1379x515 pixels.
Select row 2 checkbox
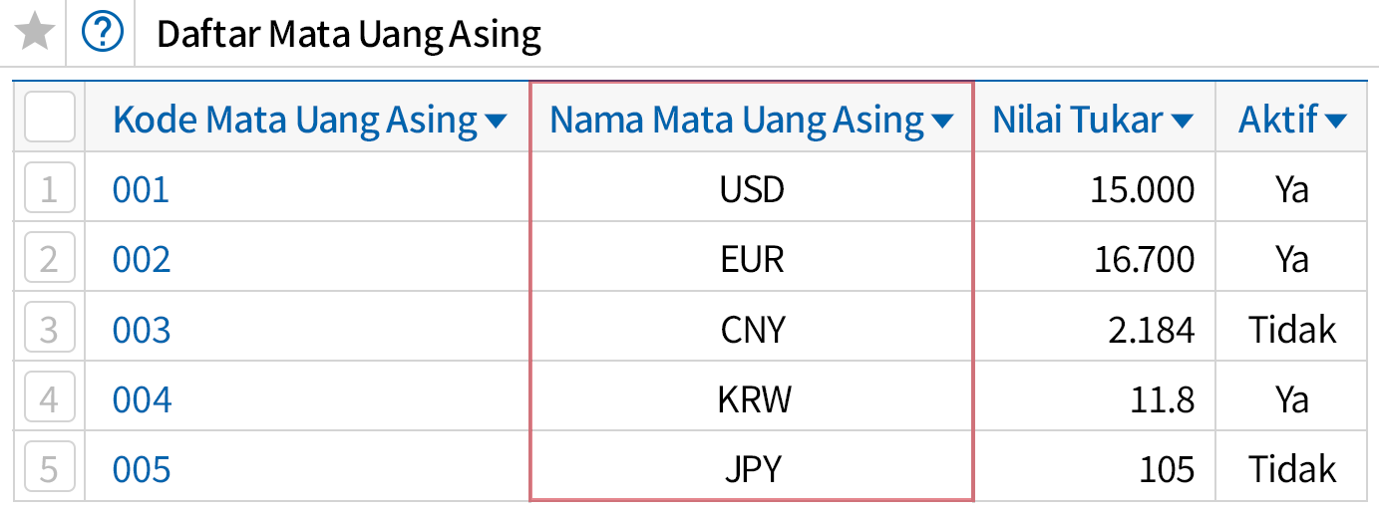click(x=49, y=259)
